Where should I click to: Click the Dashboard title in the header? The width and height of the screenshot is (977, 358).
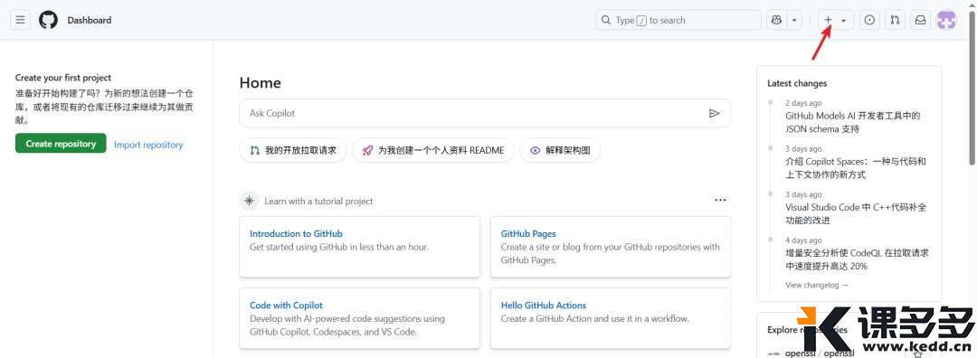coord(89,20)
